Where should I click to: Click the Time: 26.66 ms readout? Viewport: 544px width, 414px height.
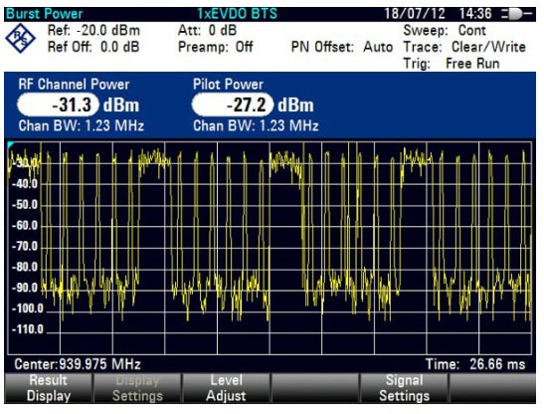475,364
